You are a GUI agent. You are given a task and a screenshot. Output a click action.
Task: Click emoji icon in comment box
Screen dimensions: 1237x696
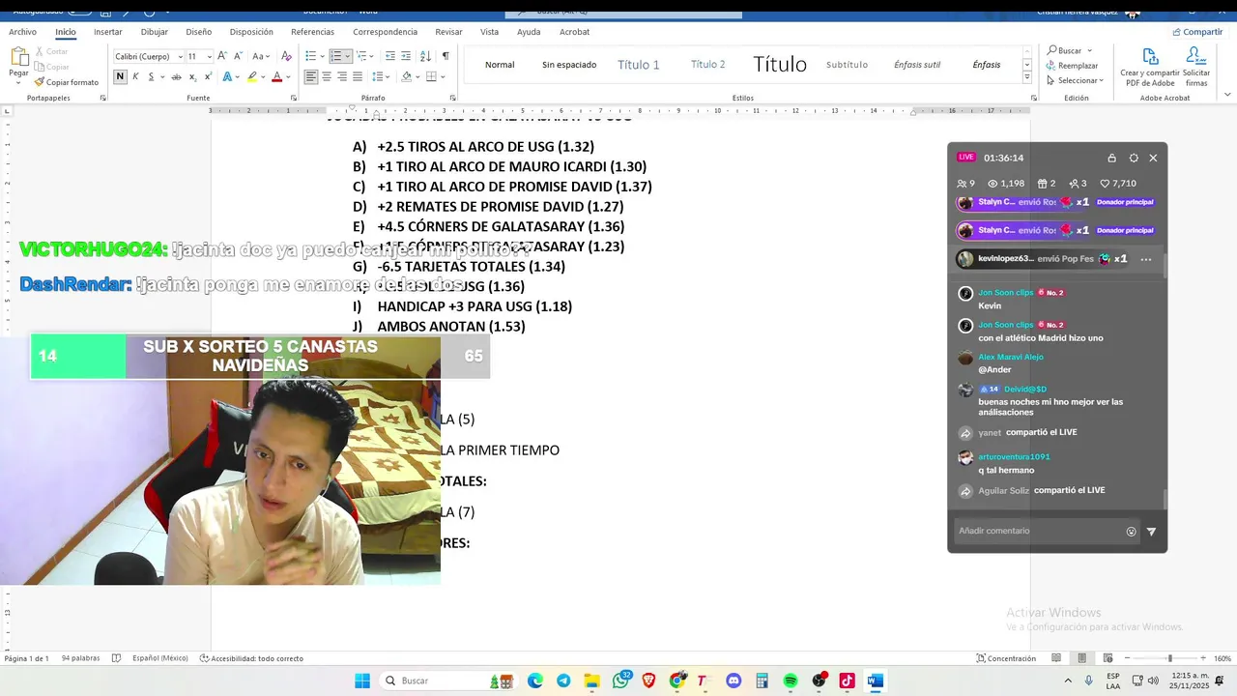pyautogui.click(x=1131, y=531)
